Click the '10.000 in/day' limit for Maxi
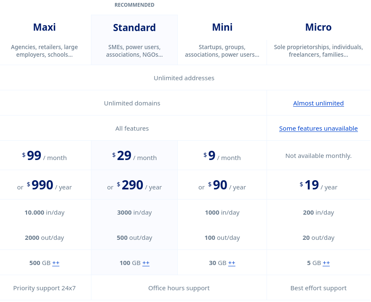Screen dimensions: 371x302 point(44,212)
